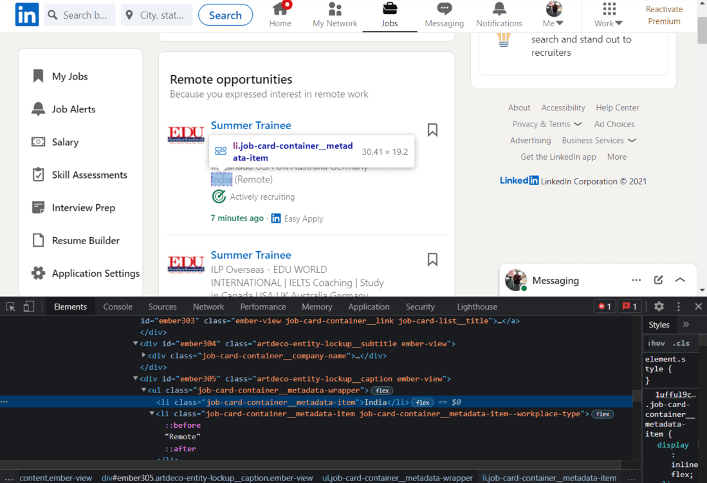Switch to DevTools Network tab
Screen dimensions: 707x483
208,306
